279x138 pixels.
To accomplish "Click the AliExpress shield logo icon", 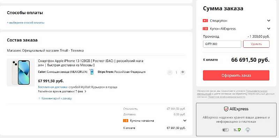I will [226, 109].
